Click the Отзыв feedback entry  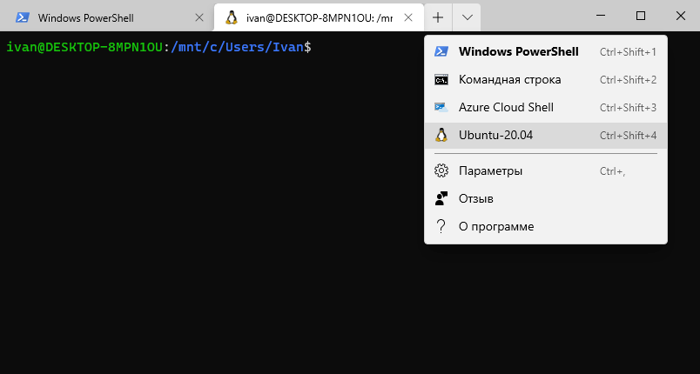point(546,199)
